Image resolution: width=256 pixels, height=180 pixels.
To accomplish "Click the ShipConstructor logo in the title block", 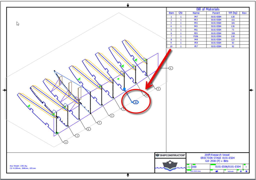I will coord(170,155).
